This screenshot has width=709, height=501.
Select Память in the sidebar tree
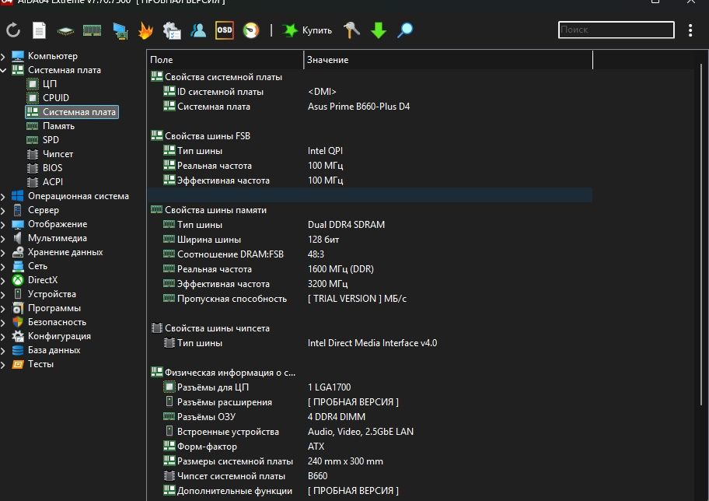click(58, 126)
